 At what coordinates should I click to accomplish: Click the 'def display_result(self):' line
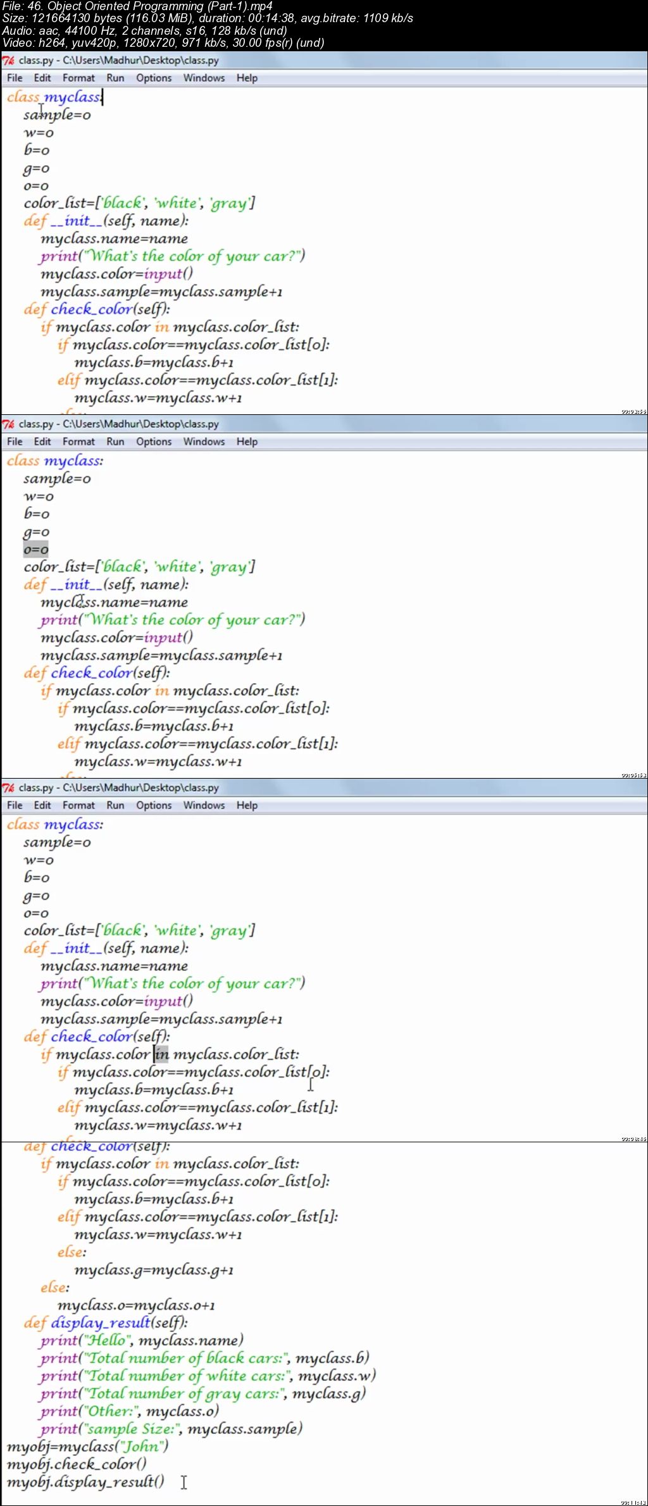(x=106, y=1323)
